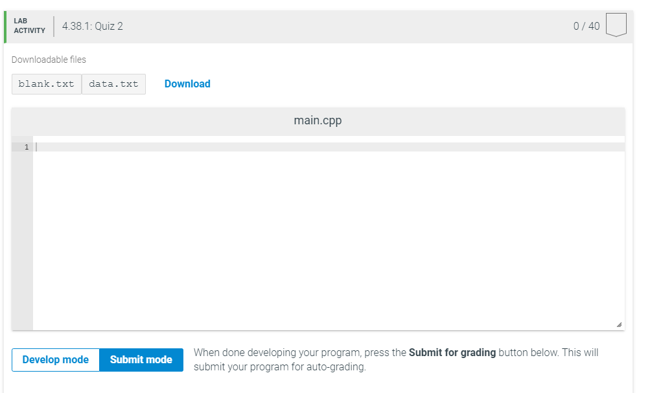
Task: Click the editor resize handle in bottom corner
Action: click(620, 324)
